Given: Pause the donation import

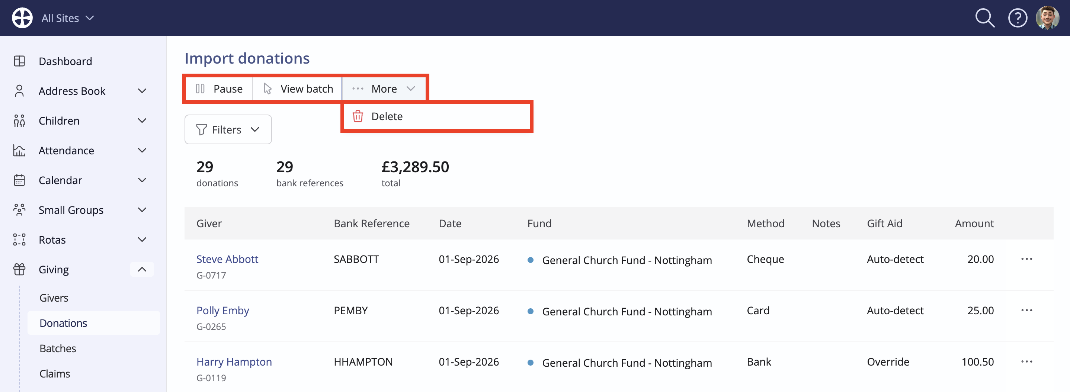Looking at the screenshot, I should pyautogui.click(x=219, y=89).
